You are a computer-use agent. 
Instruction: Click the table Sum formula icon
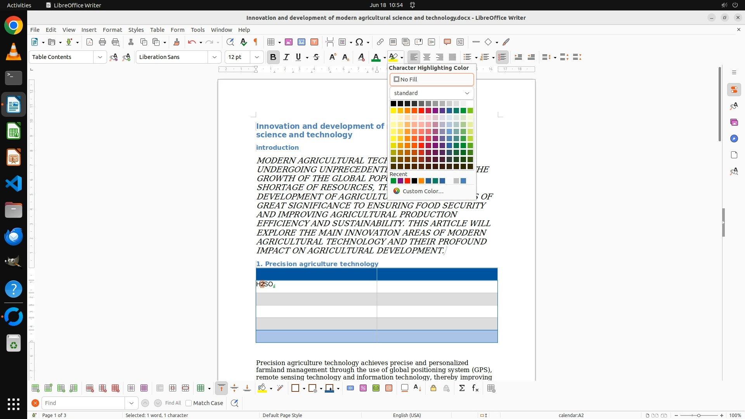[x=462, y=388]
